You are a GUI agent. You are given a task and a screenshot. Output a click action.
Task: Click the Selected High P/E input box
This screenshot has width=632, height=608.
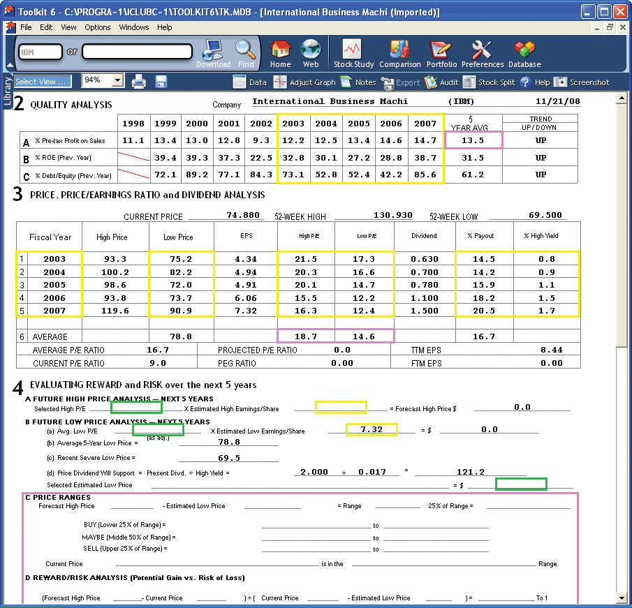tap(136, 408)
